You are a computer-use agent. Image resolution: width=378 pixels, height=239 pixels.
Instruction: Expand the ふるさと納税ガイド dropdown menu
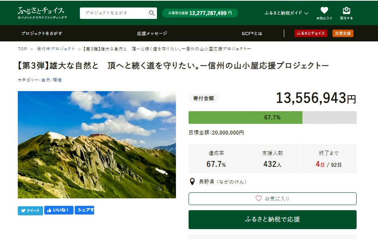(286, 13)
